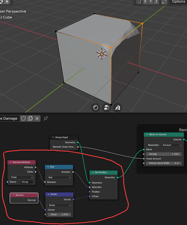The height and width of the screenshot is (225, 187).
Task: Click Not node Boolean output socket
Action: point(73,172)
